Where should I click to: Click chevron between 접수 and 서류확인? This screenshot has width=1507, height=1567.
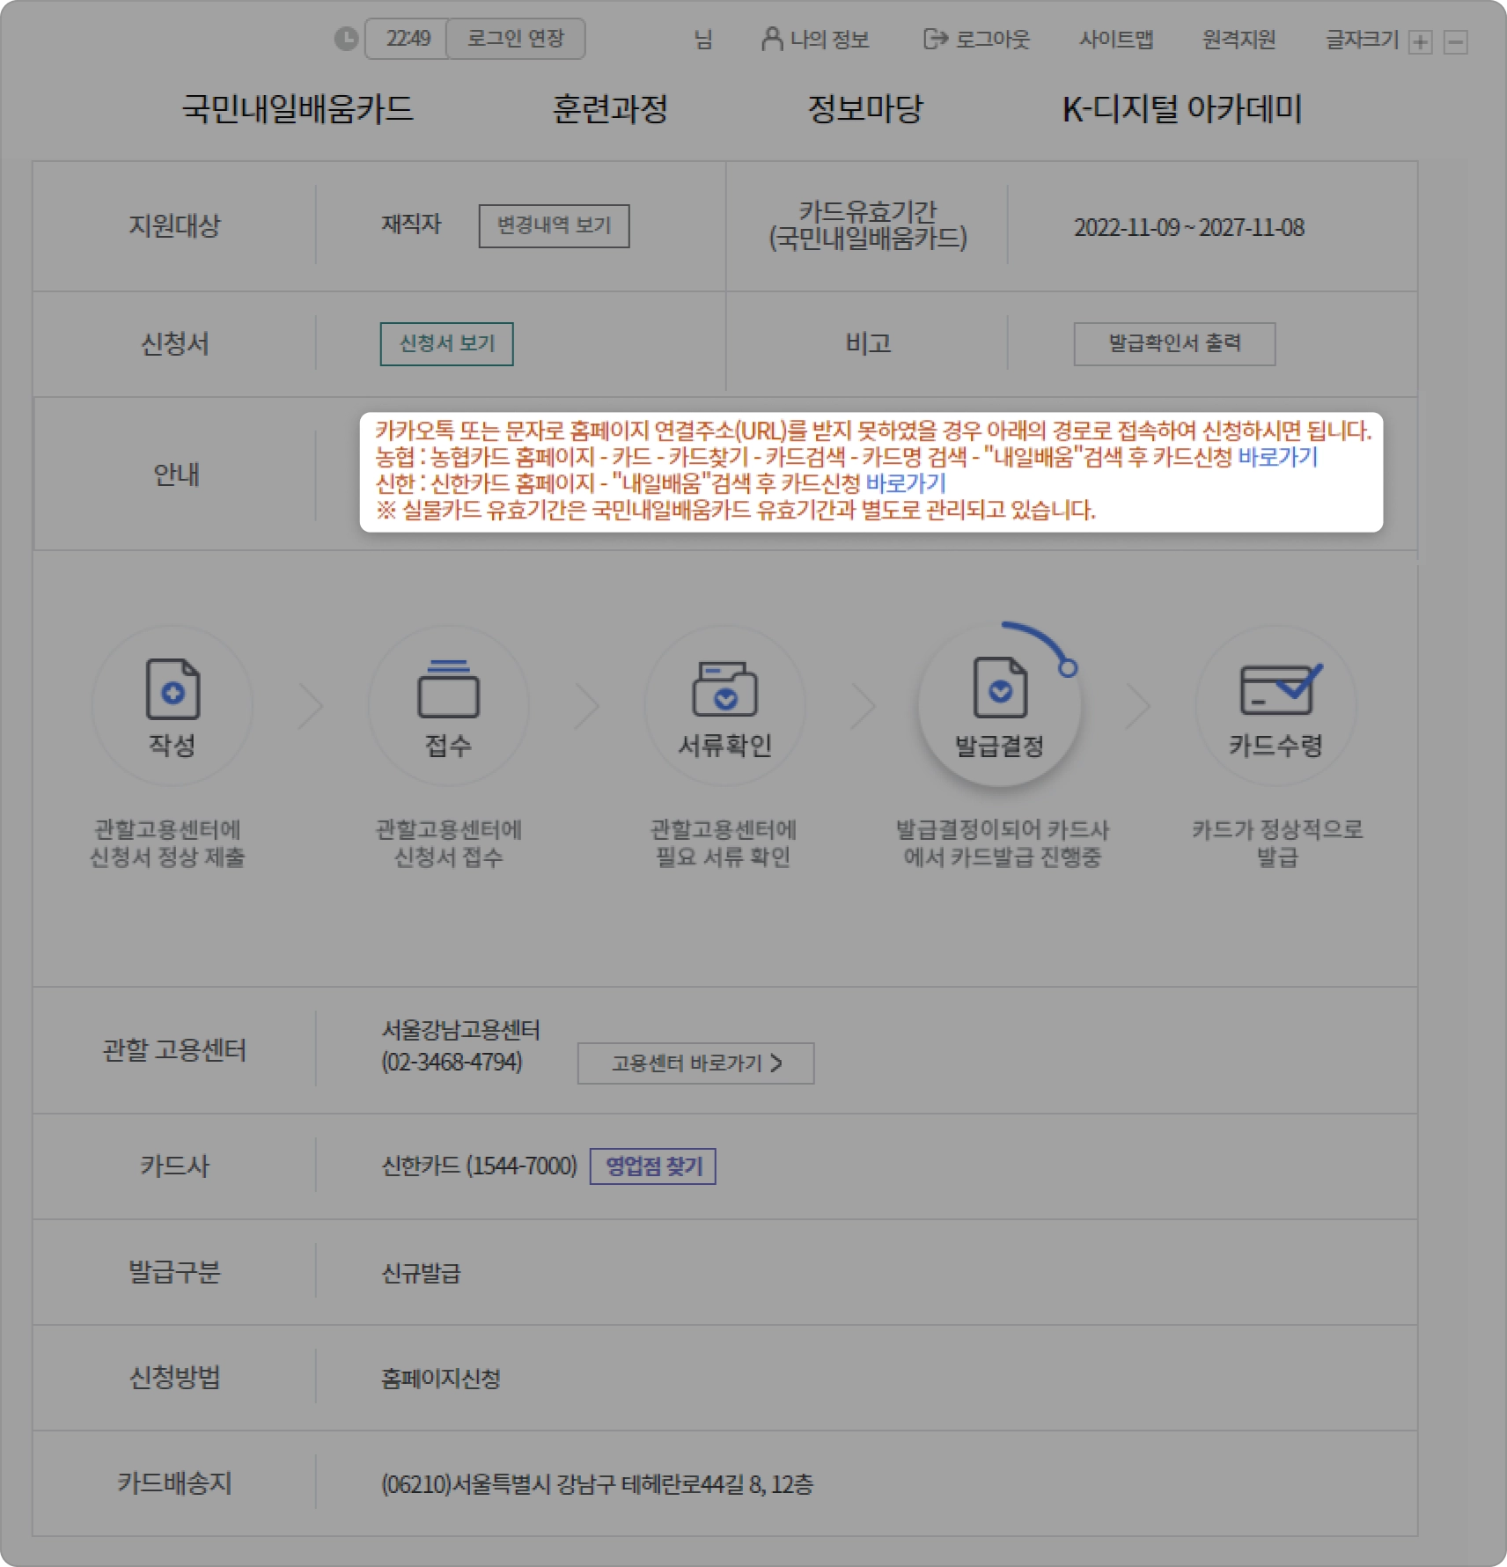point(586,706)
